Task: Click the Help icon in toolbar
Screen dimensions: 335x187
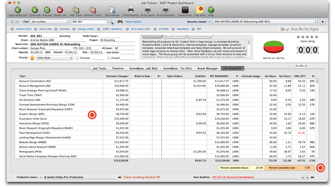Action: pyautogui.click(x=211, y=10)
